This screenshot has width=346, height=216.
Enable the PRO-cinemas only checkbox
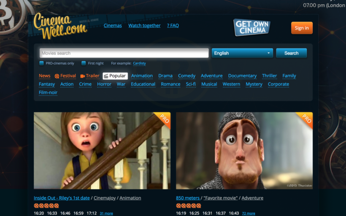(41, 63)
